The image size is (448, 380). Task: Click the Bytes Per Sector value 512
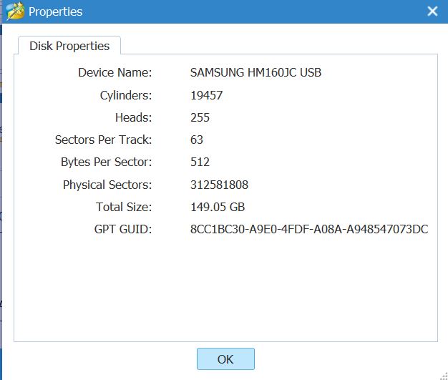[200, 162]
